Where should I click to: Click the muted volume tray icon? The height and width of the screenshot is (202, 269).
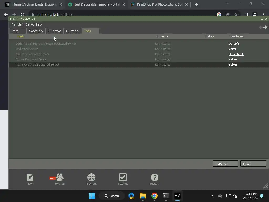coord(235,196)
